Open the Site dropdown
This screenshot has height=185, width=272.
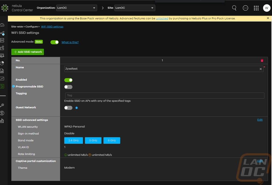point(135,8)
